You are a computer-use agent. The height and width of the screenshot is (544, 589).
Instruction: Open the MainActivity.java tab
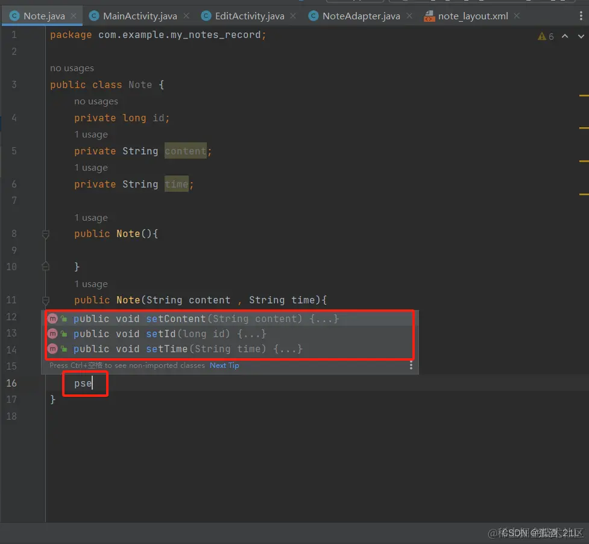point(140,16)
